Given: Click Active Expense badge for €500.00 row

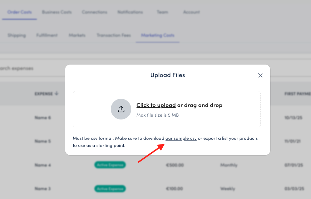Looking at the screenshot, I should click(110, 165).
